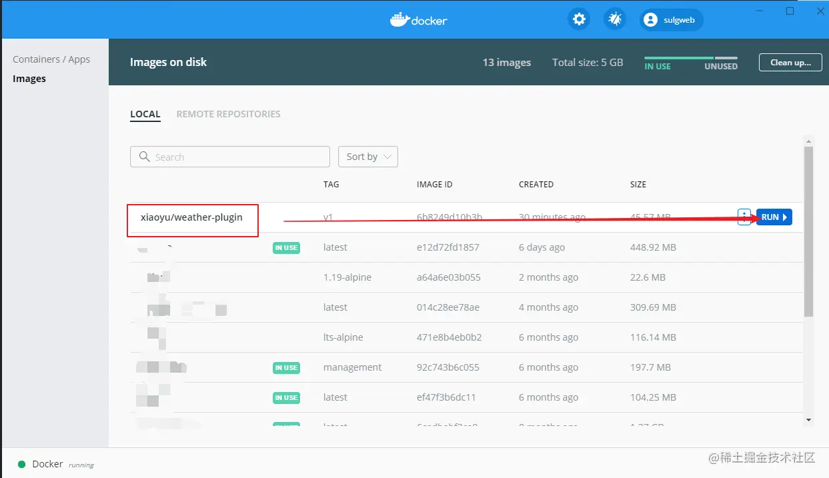
Task: Click the 1.19-alpine tag
Action: tap(347, 277)
